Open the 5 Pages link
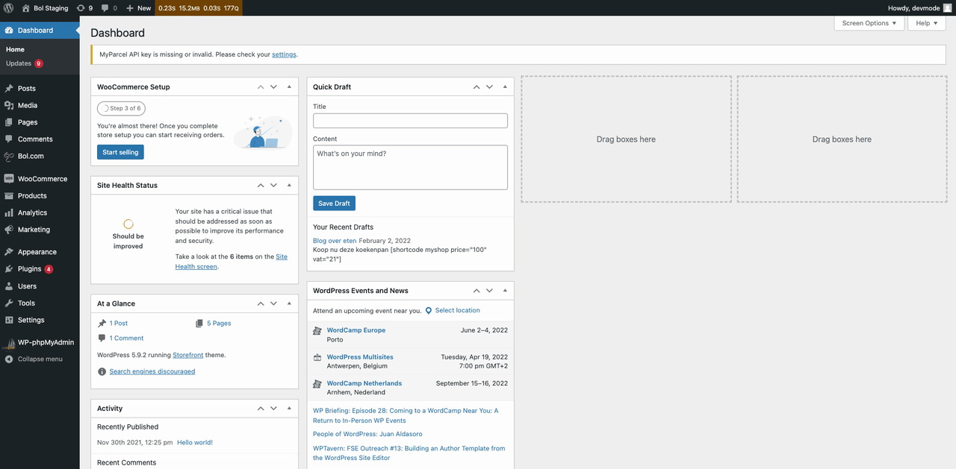The image size is (956, 469). pyautogui.click(x=219, y=324)
